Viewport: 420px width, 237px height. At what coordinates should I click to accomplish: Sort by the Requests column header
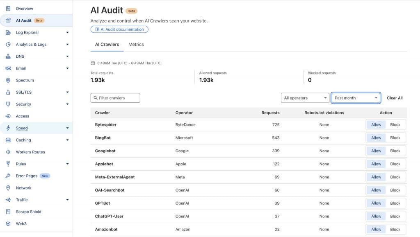coord(270,113)
